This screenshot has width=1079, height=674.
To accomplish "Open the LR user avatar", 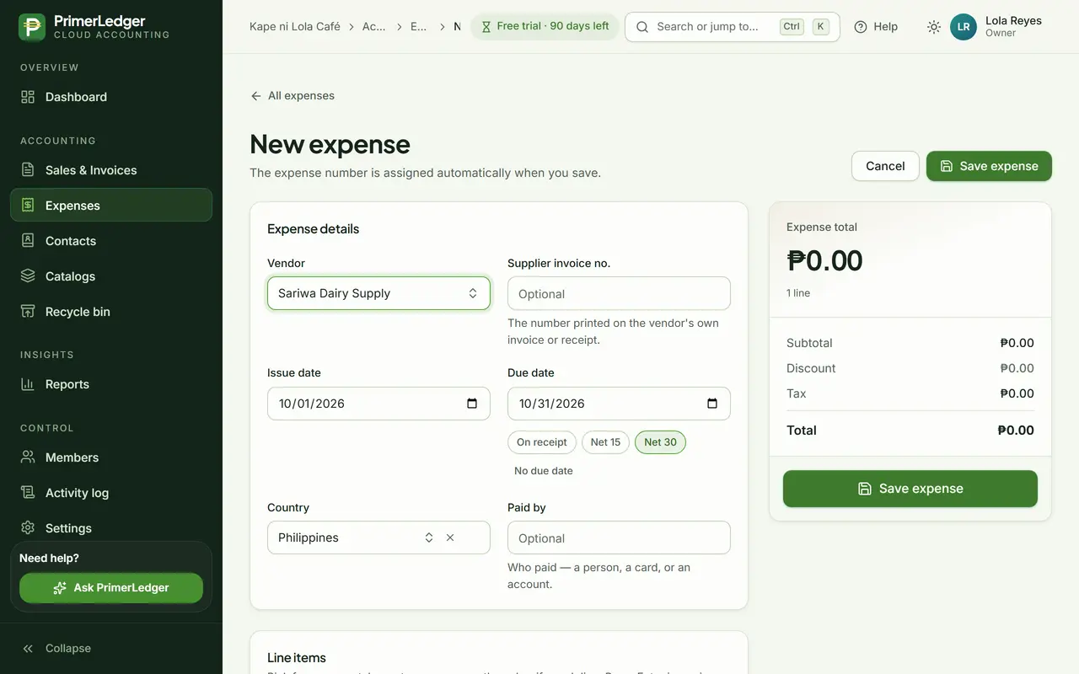I will [x=964, y=27].
